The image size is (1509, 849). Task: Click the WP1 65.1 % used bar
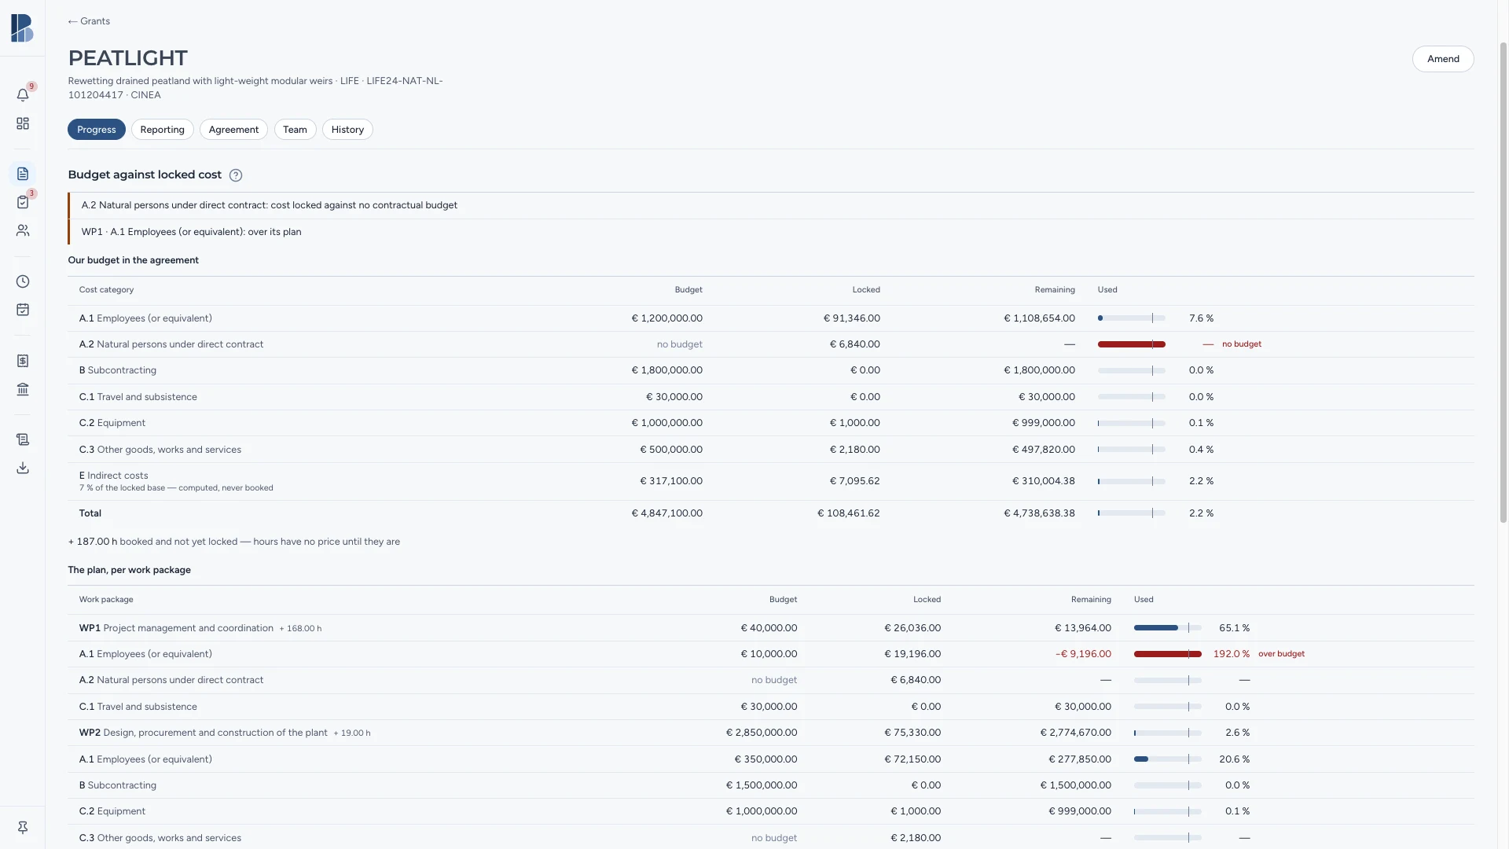pos(1167,628)
